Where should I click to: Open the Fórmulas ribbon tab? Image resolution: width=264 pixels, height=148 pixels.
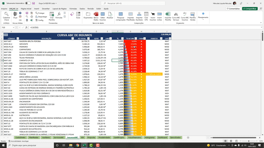coord(73,9)
